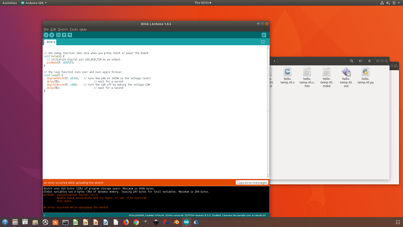This screenshot has height=227, width=403.
Task: Click the 'digitalWrite(7, HIGH);' line
Action: tap(62, 78)
